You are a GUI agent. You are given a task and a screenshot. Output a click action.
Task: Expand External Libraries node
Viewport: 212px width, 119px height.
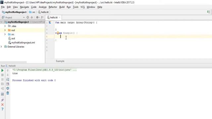pyautogui.click(x=1, y=47)
